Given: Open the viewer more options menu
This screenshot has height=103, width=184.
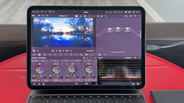Looking at the screenshot, I should click(x=94, y=16).
